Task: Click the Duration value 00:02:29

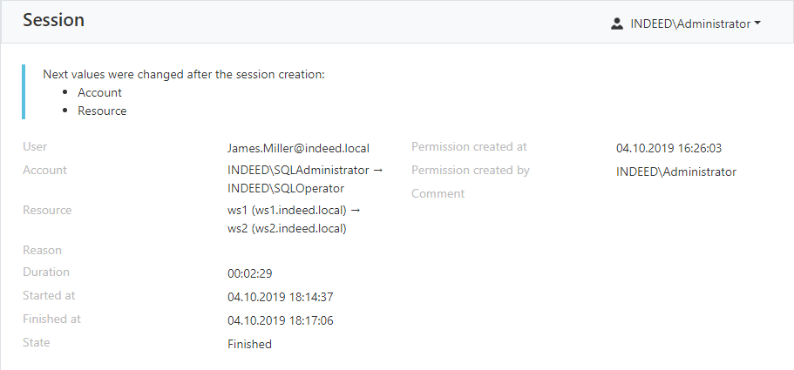Action: coord(249,274)
